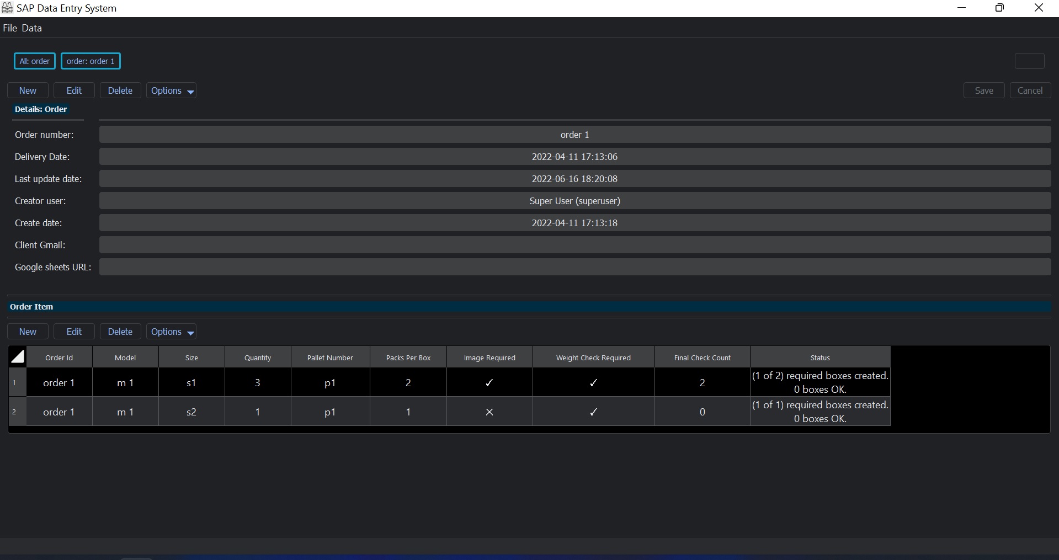Open the Options dropdown in the Order toolbar
The image size is (1059, 560).
(x=172, y=90)
